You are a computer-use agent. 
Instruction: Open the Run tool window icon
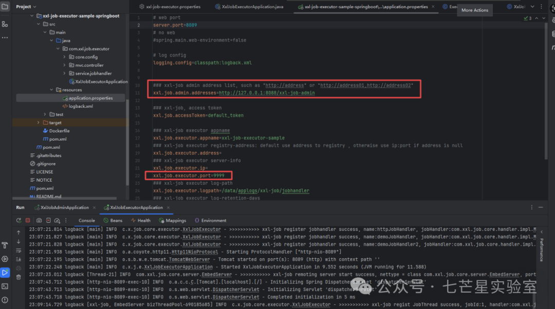[5, 273]
